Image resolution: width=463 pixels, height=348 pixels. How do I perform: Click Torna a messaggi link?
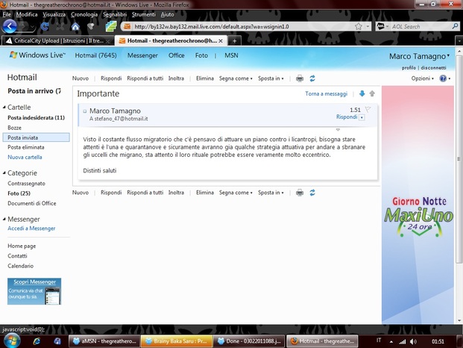327,94
